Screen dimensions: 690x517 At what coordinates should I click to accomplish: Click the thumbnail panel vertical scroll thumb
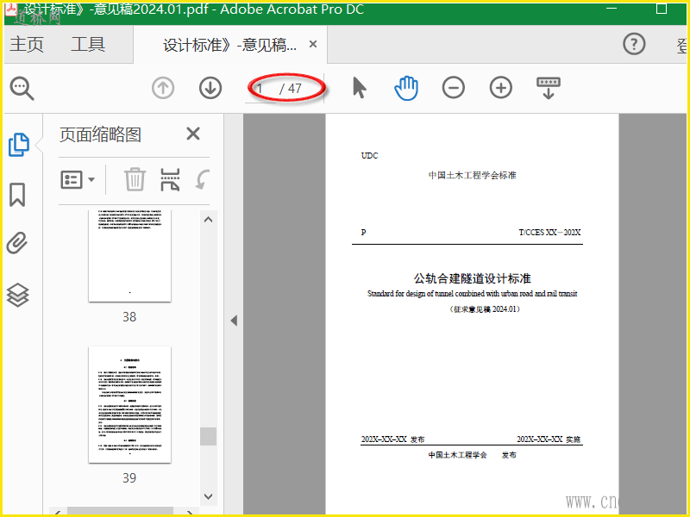208,437
